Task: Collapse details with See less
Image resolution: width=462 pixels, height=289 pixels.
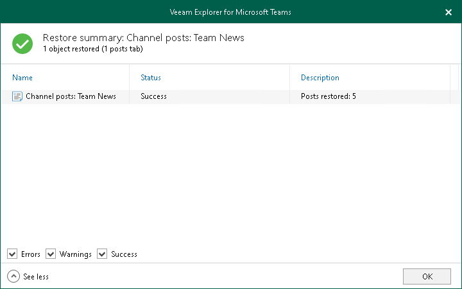Action: 35,276
